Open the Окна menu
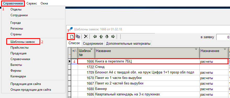The image size is (230, 98). click(x=44, y=3)
